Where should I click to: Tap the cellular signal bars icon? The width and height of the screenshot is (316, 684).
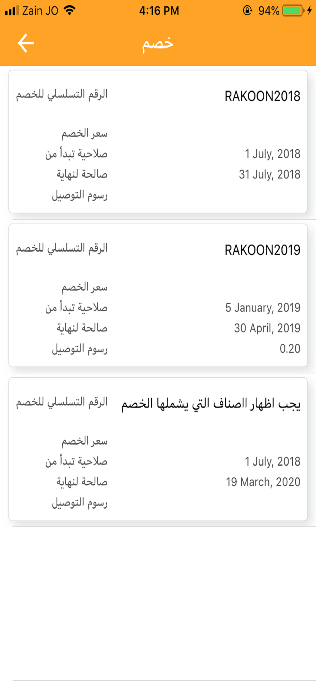(12, 11)
